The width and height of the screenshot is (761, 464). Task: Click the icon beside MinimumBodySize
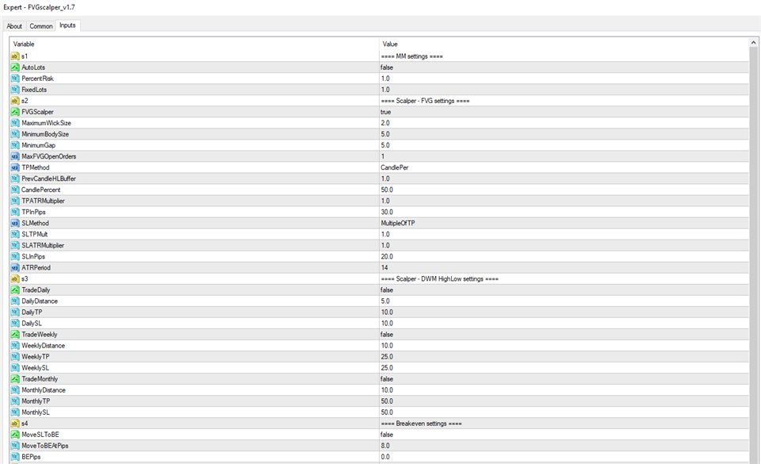[x=15, y=135]
